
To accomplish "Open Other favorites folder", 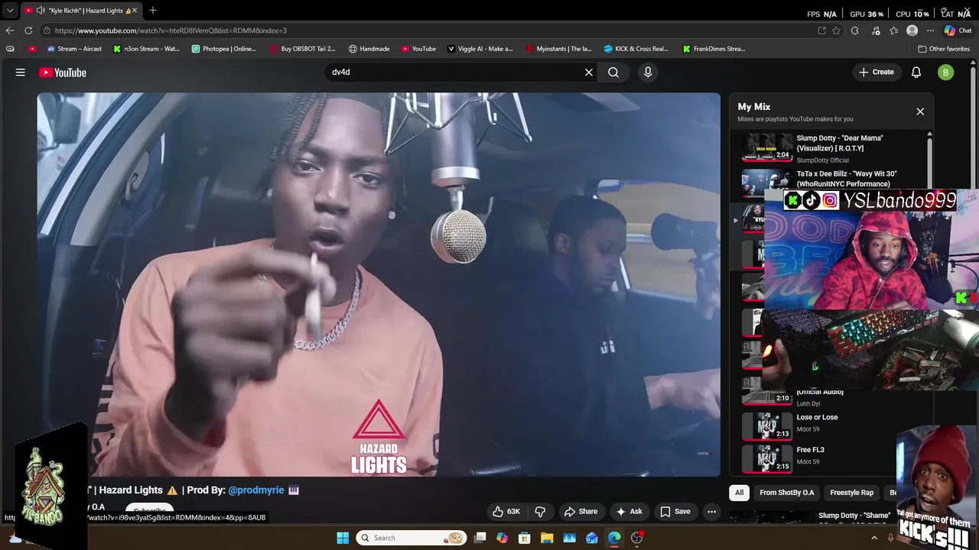I will point(944,49).
